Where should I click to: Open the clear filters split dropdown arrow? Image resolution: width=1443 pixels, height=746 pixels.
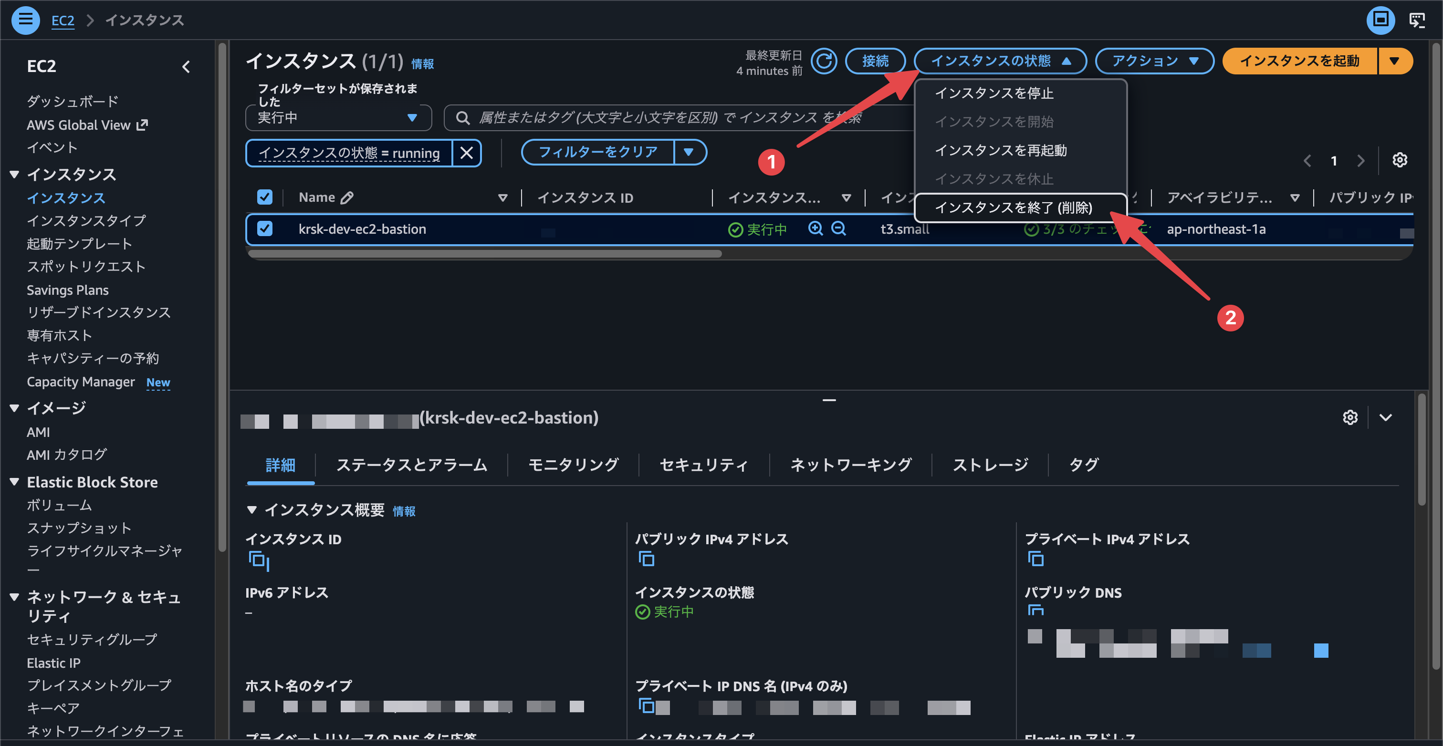click(689, 152)
